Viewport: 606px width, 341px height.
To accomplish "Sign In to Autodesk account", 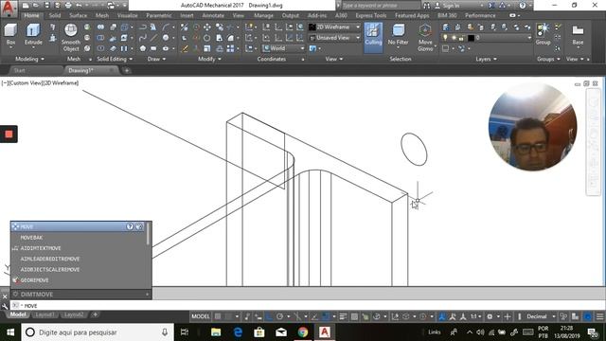I will click(x=451, y=6).
